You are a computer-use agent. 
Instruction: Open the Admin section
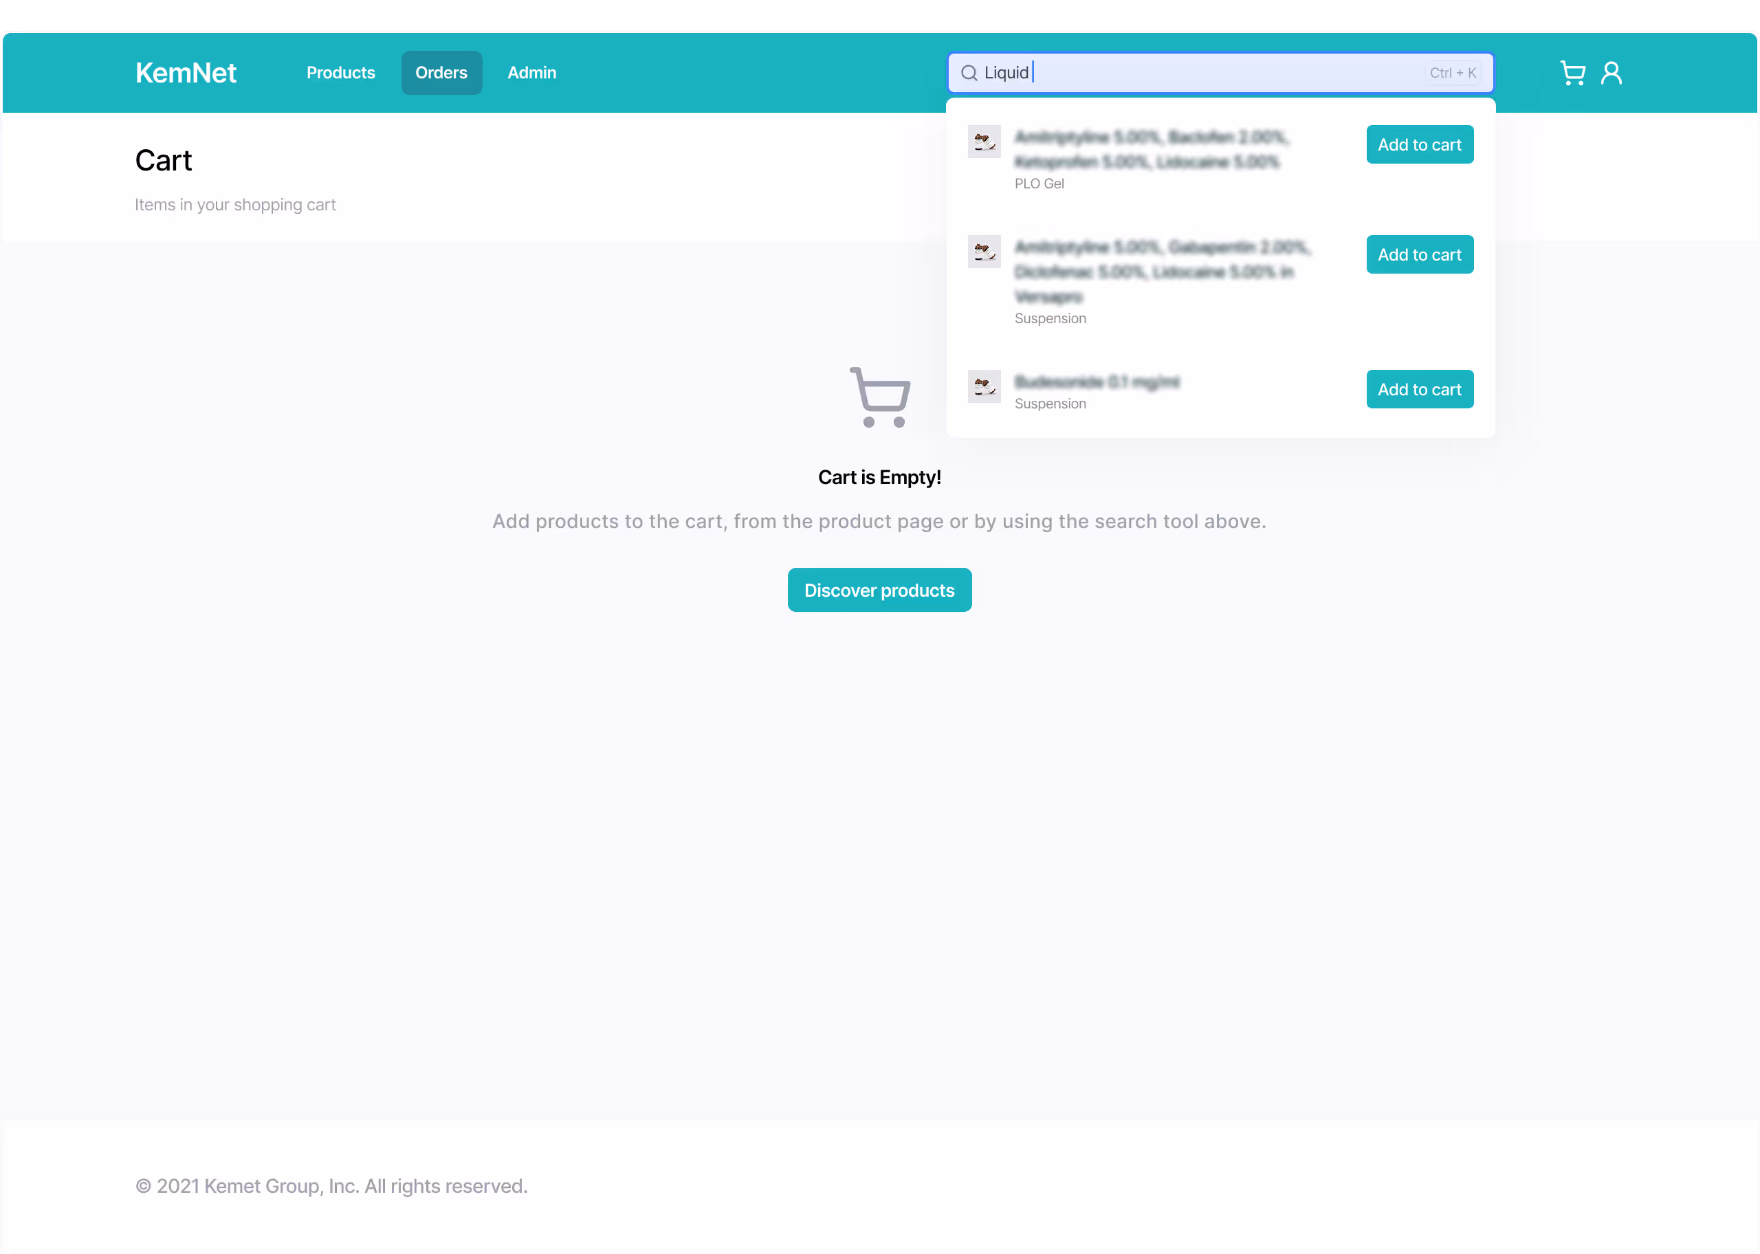[x=531, y=74]
